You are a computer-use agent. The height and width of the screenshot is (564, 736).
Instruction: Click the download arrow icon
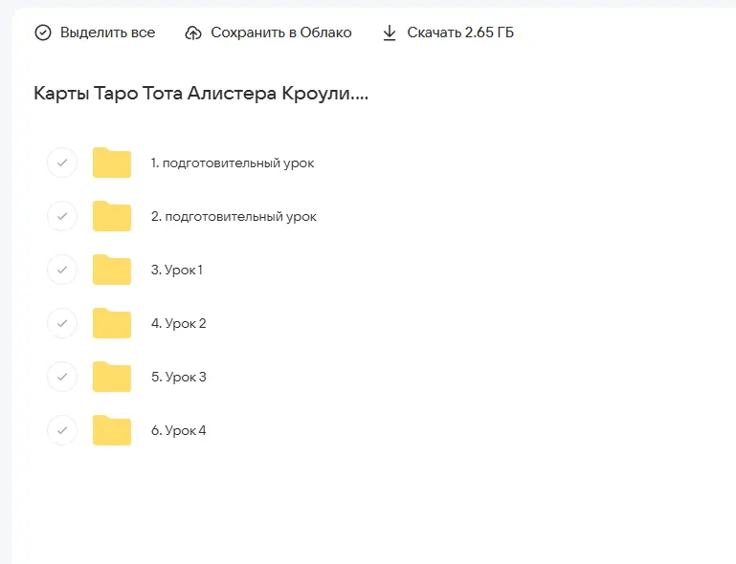(390, 33)
